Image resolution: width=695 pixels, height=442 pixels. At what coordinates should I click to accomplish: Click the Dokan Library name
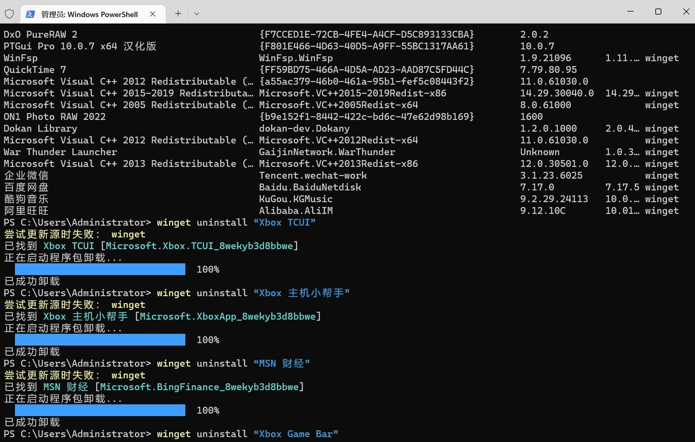pyautogui.click(x=41, y=128)
